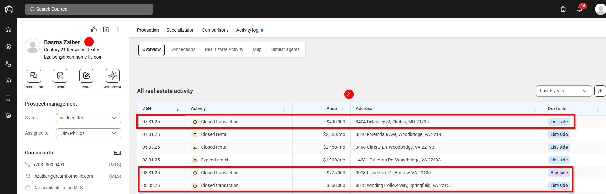Click the Task icon button
606x194 pixels.
60,76
